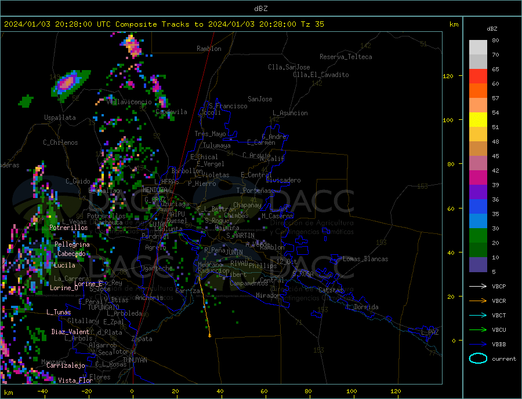Viewport: 522px width, 399px height.
Task: Click the 'RIVAD' map label
Action: 240,263
